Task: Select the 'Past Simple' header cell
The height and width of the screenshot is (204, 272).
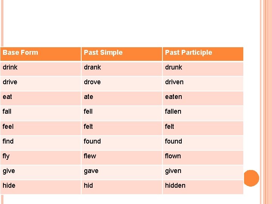Action: (x=103, y=53)
